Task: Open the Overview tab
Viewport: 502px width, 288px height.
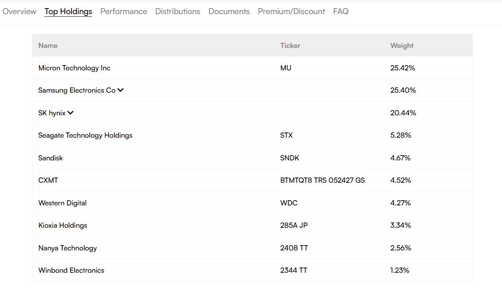Action: (19, 12)
